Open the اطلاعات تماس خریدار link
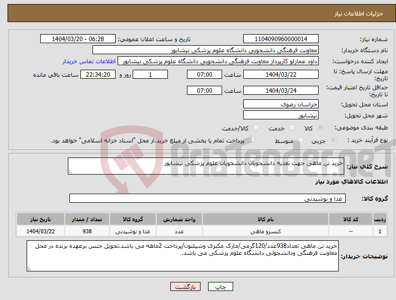The height and width of the screenshot is (300, 396). click(x=89, y=61)
